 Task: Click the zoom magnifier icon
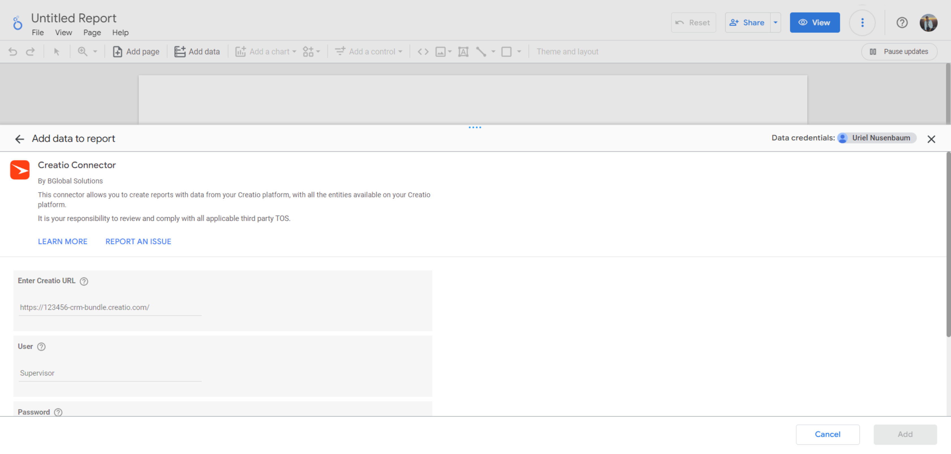(x=83, y=52)
